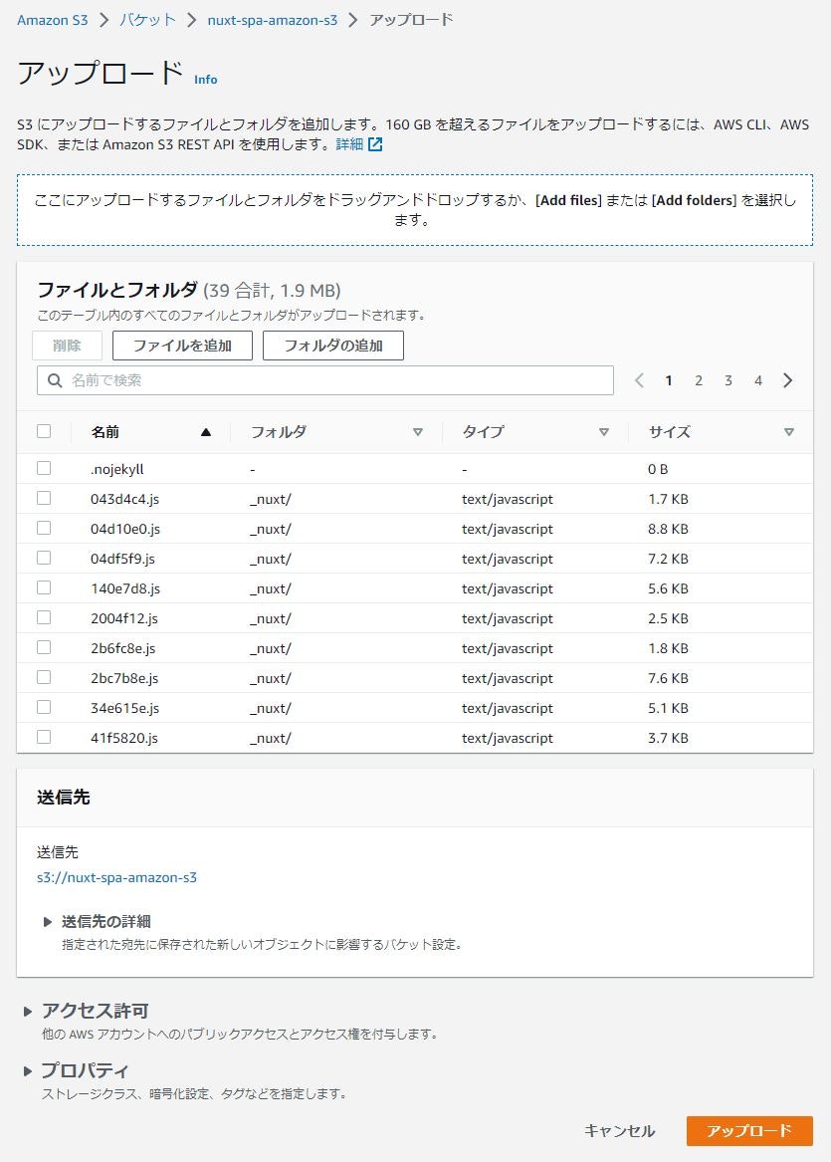Check the row checkbox for 043d4c4.js
831x1162 pixels.
tap(43, 498)
